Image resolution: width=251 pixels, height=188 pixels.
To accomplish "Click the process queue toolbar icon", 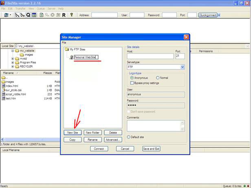I will [x=47, y=15].
